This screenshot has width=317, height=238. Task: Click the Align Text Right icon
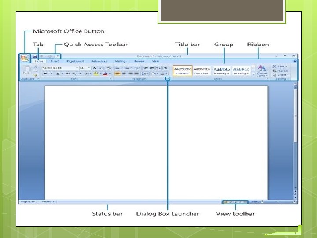pyautogui.click(x=130, y=74)
